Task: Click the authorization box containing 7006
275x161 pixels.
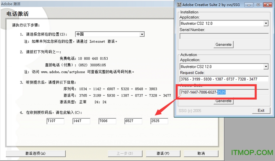Action: click(107, 121)
